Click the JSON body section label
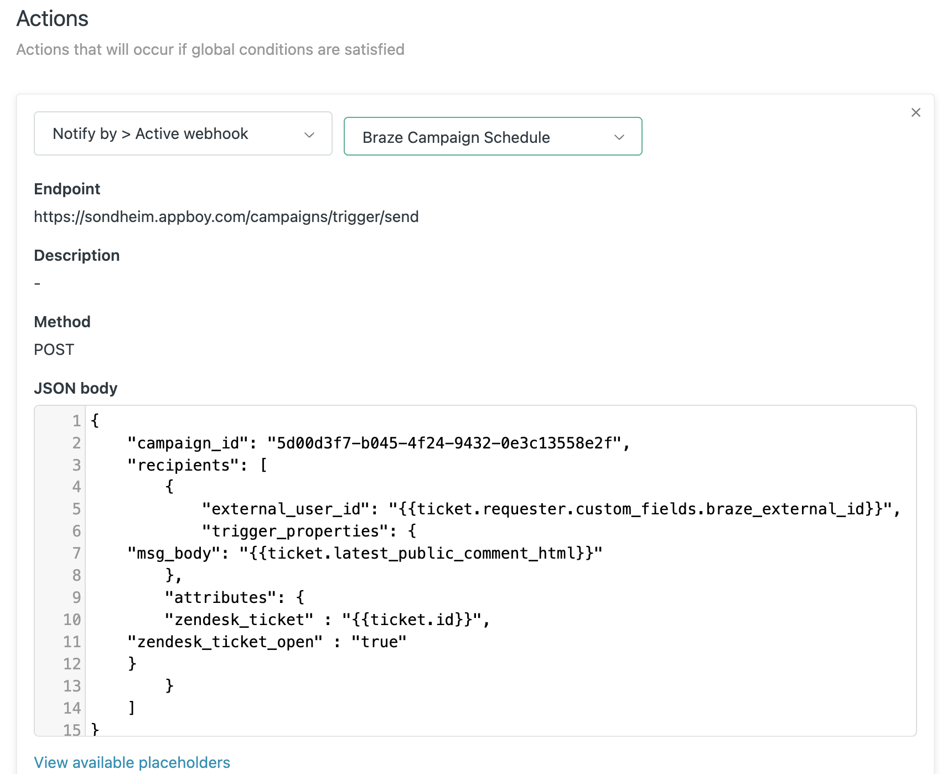The height and width of the screenshot is (774, 942). pos(75,388)
